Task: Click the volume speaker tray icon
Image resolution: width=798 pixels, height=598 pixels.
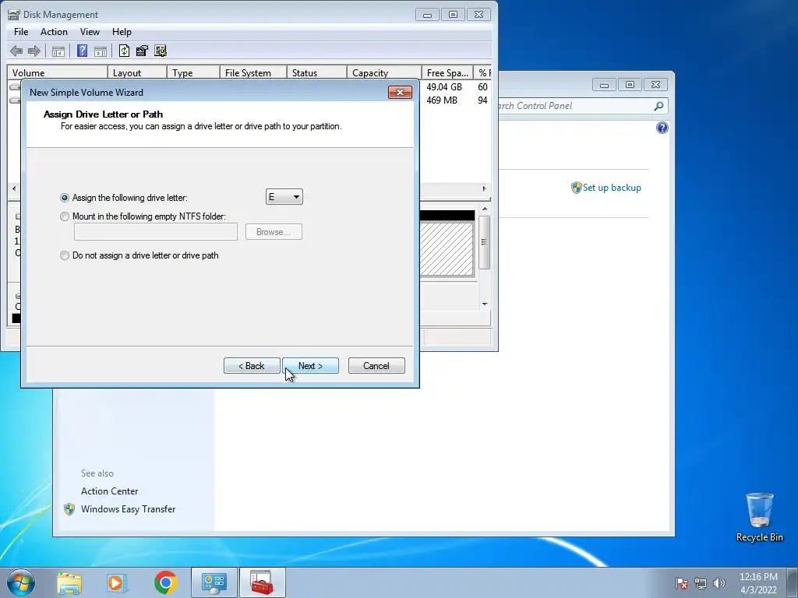Action: click(x=719, y=583)
